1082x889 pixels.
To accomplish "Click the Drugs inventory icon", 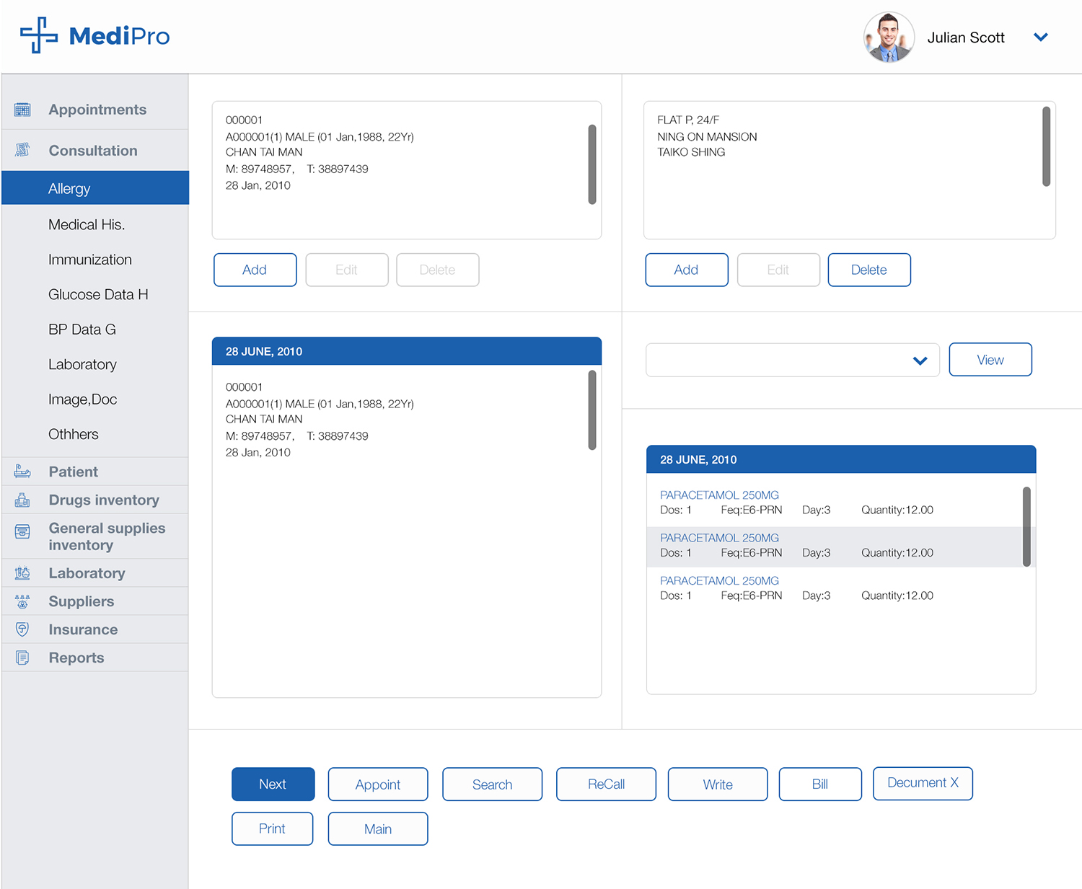I will click(x=22, y=500).
